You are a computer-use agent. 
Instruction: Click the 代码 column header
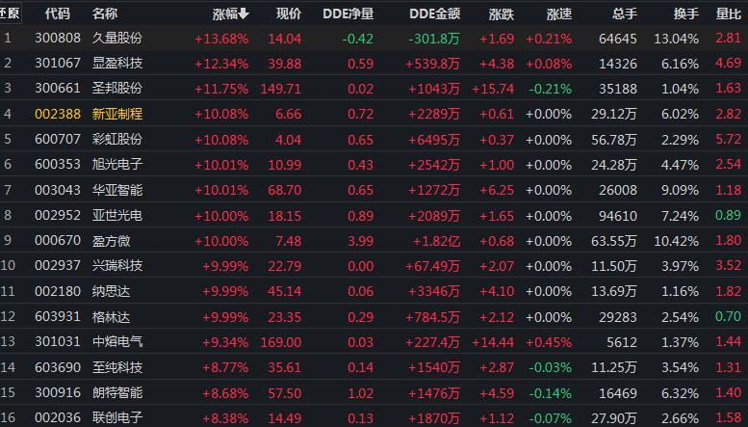[x=57, y=14]
